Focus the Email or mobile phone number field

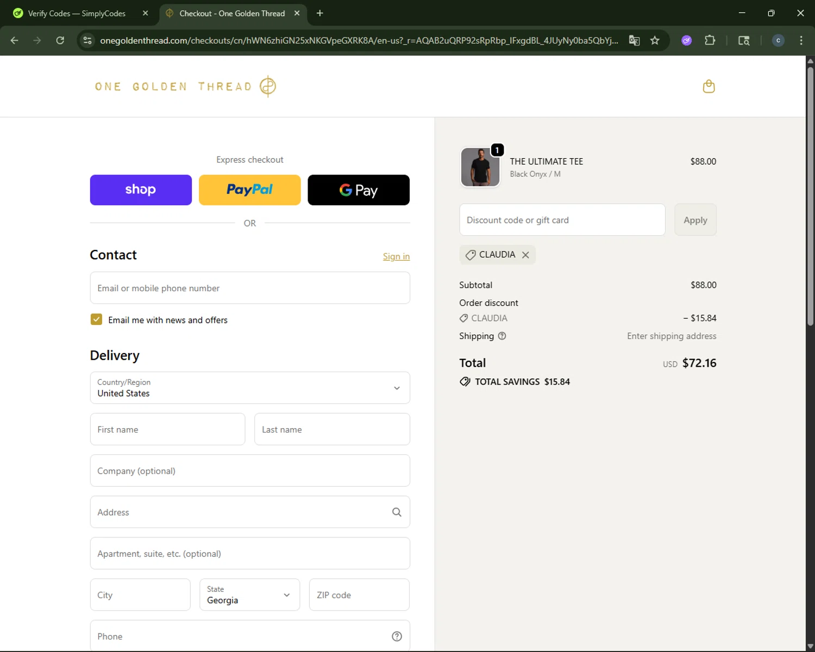coord(250,288)
